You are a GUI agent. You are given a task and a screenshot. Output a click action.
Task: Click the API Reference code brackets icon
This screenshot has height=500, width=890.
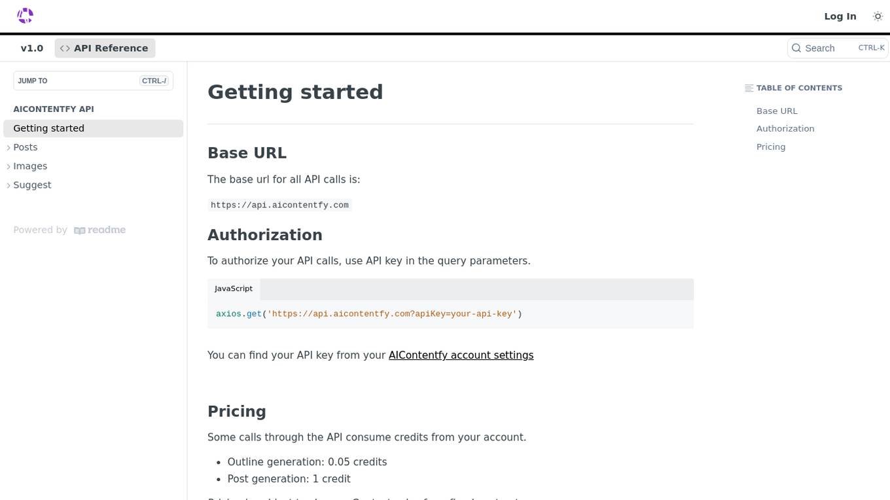click(65, 48)
